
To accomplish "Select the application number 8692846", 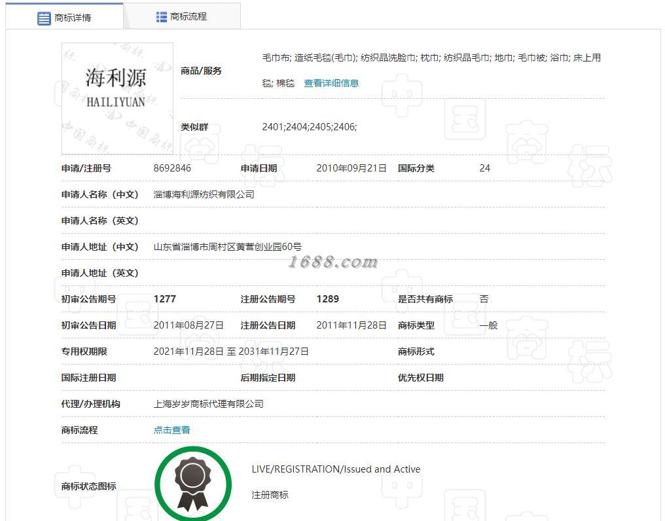I will (172, 168).
